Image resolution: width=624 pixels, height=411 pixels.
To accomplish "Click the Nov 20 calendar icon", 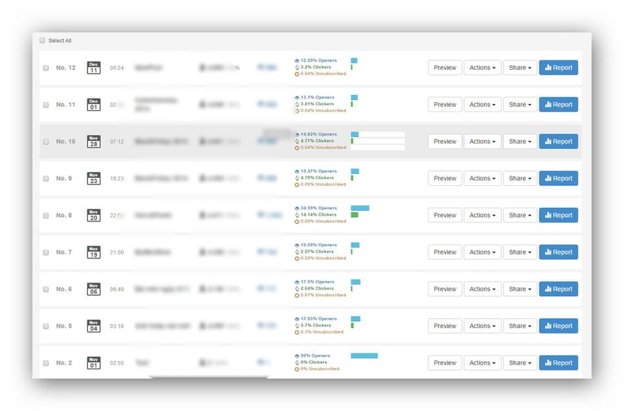I will 94,216.
